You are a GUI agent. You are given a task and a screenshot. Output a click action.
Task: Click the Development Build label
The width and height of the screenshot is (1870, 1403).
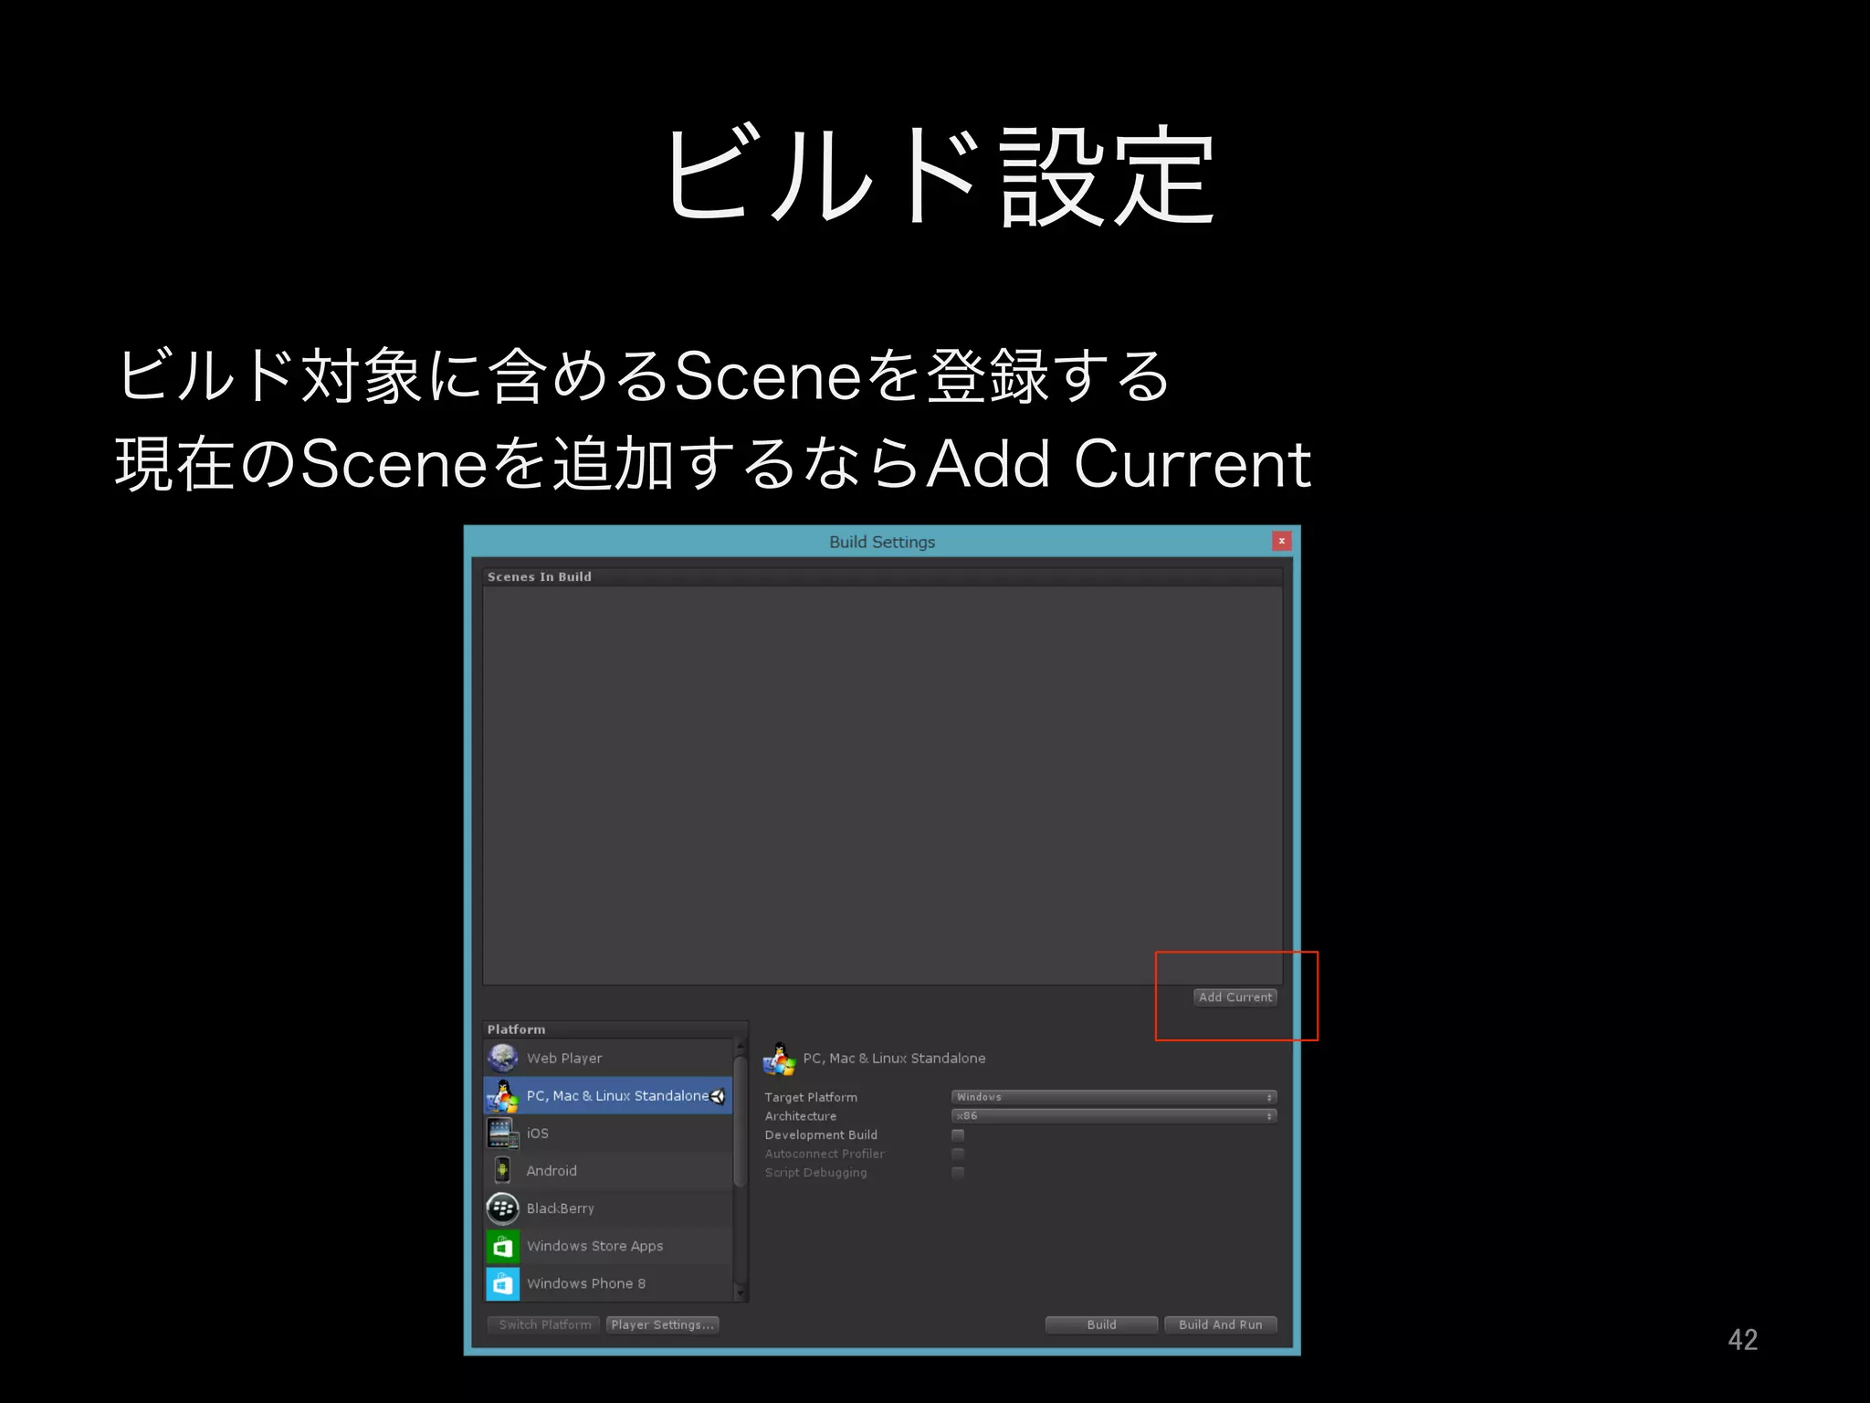point(821,1135)
